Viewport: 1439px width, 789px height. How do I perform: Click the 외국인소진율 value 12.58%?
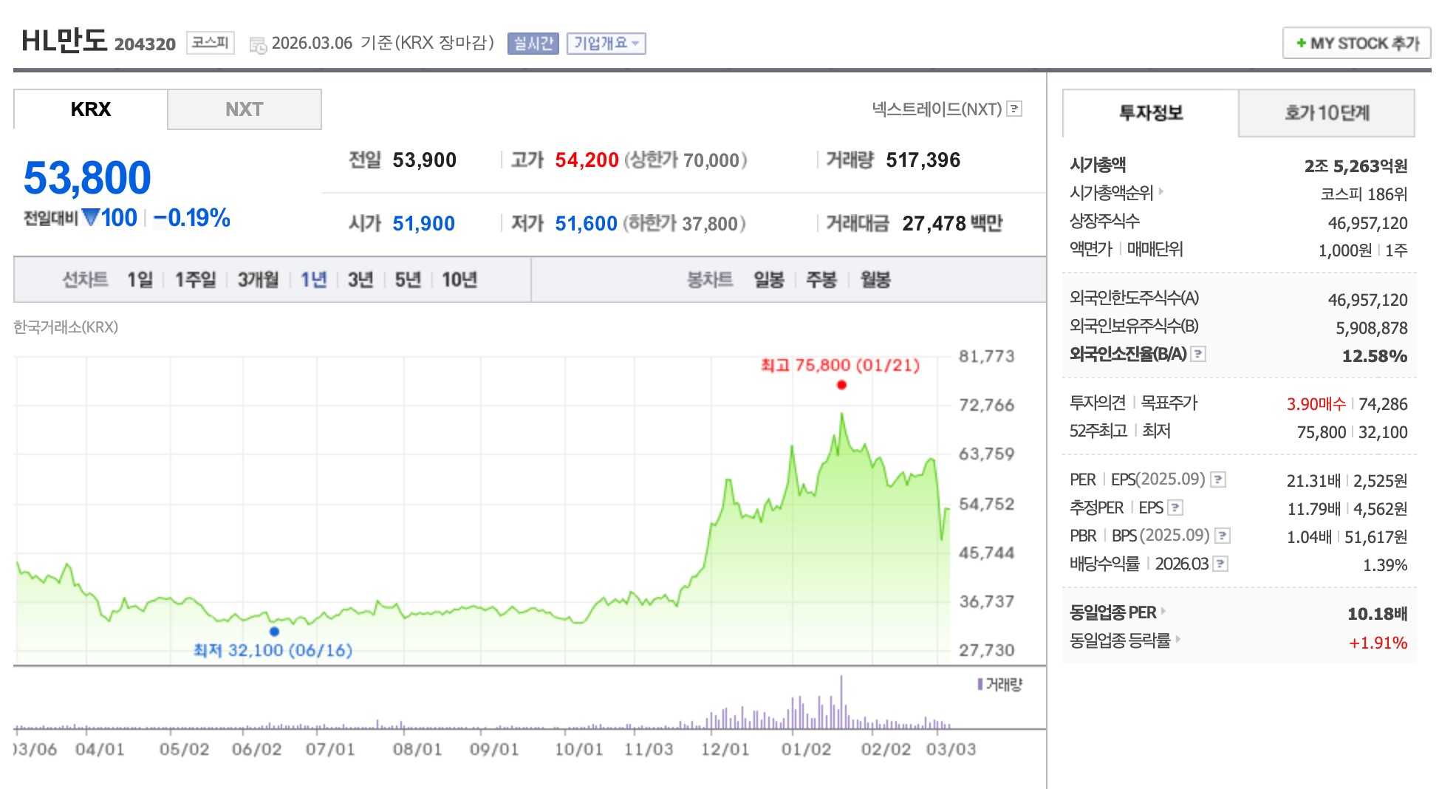(1374, 356)
